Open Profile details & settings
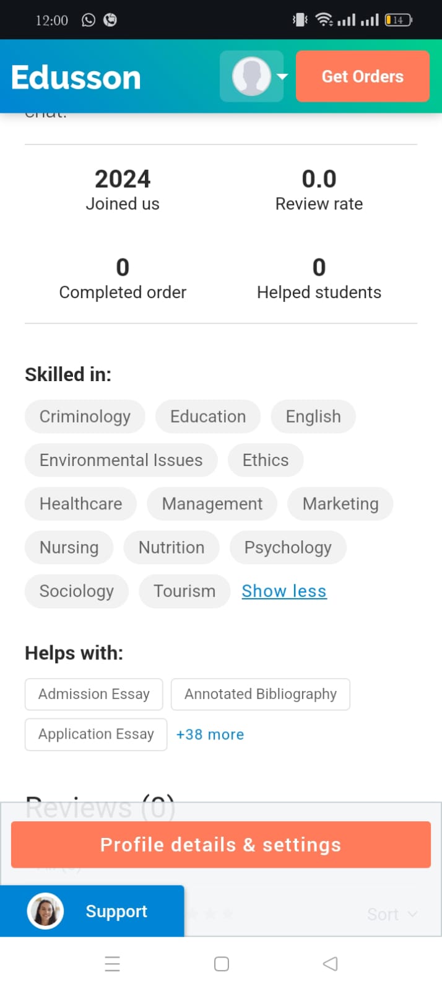 (x=221, y=845)
